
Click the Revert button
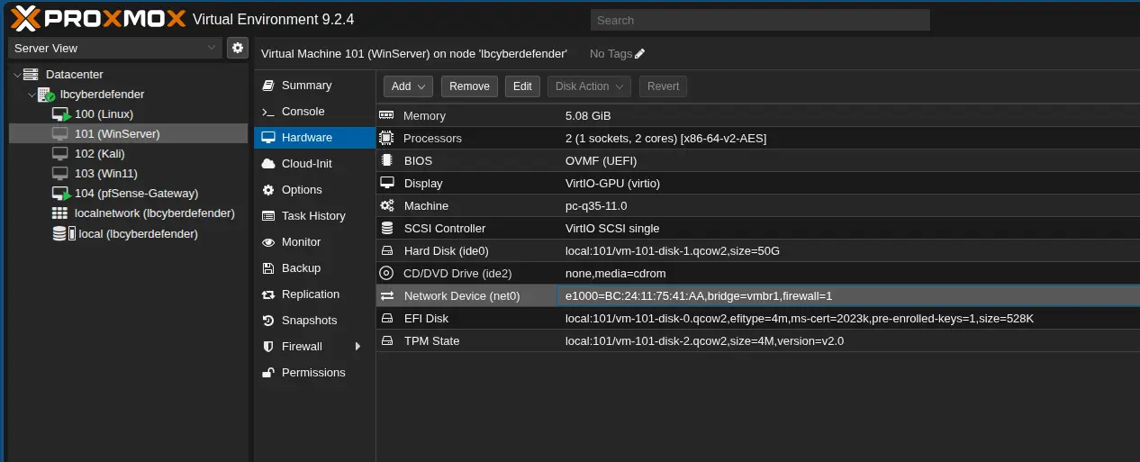(x=664, y=86)
